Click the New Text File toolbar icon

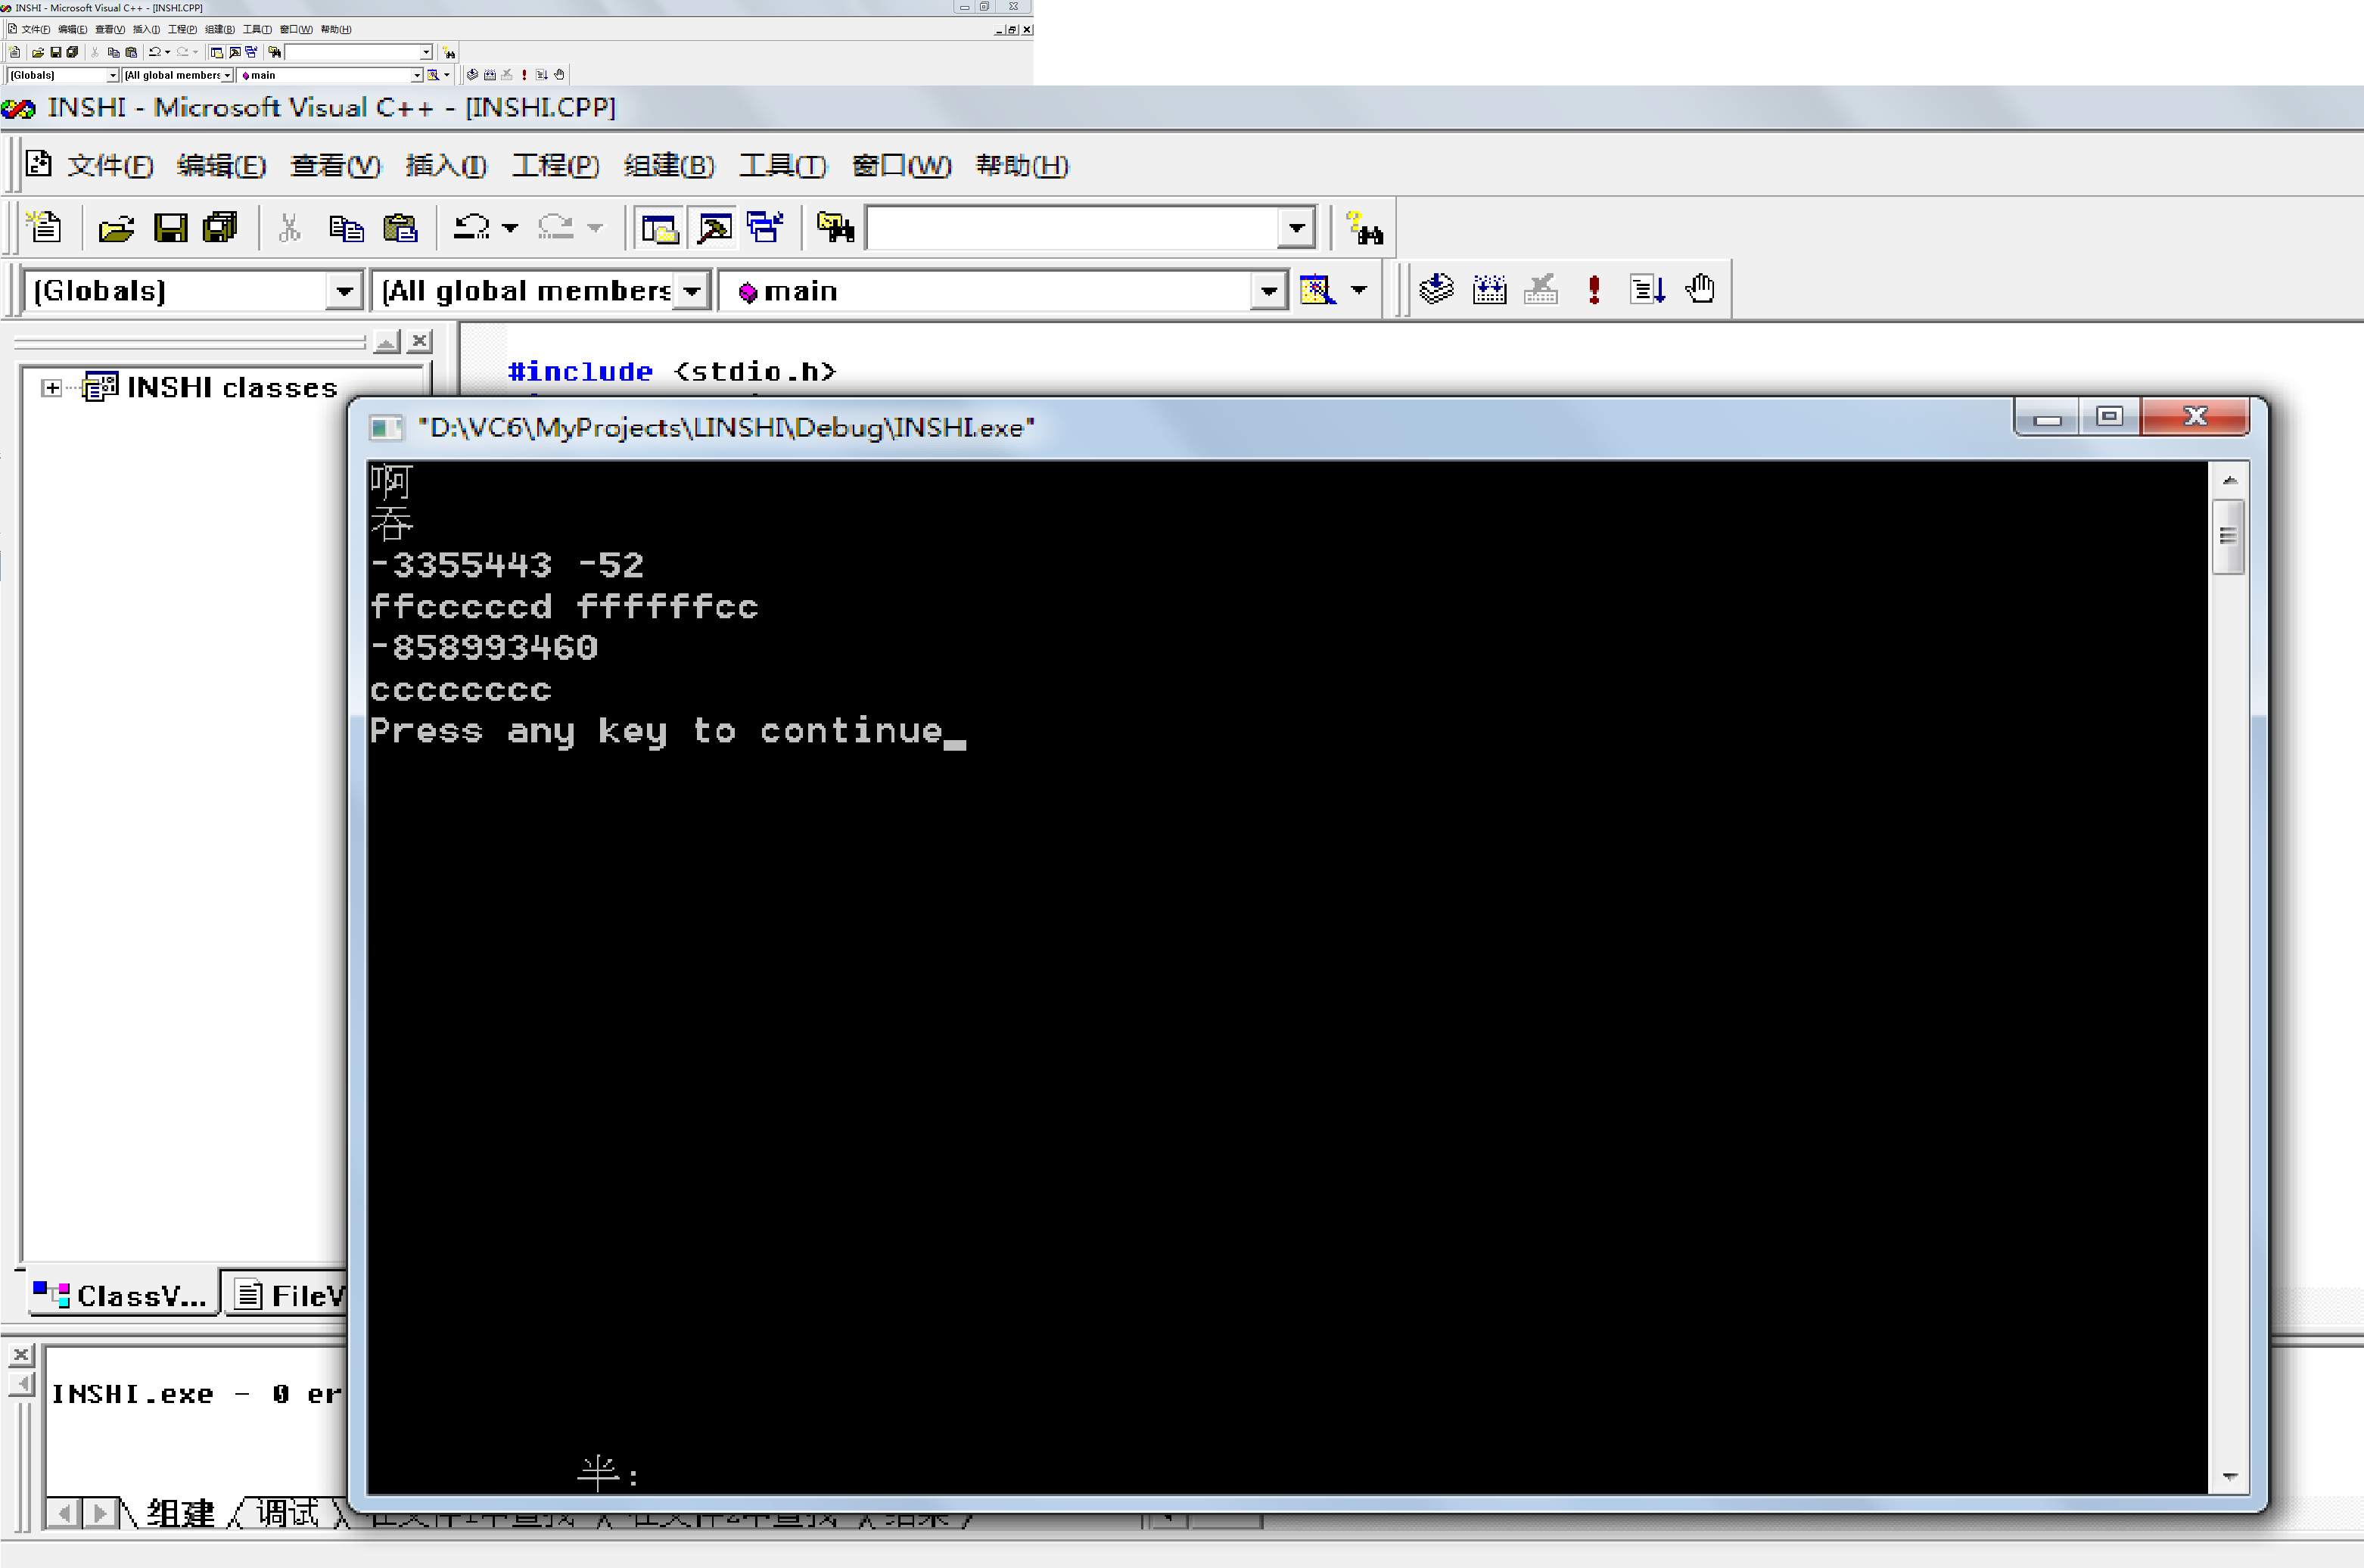tap(43, 228)
